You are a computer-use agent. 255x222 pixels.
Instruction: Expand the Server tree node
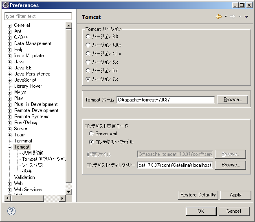(10, 129)
